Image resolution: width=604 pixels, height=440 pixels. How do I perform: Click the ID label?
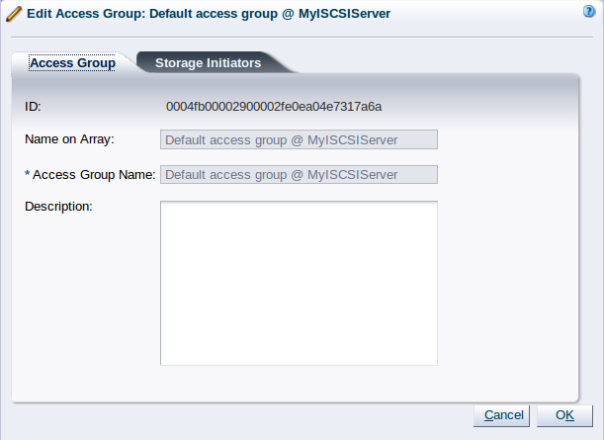click(x=33, y=107)
